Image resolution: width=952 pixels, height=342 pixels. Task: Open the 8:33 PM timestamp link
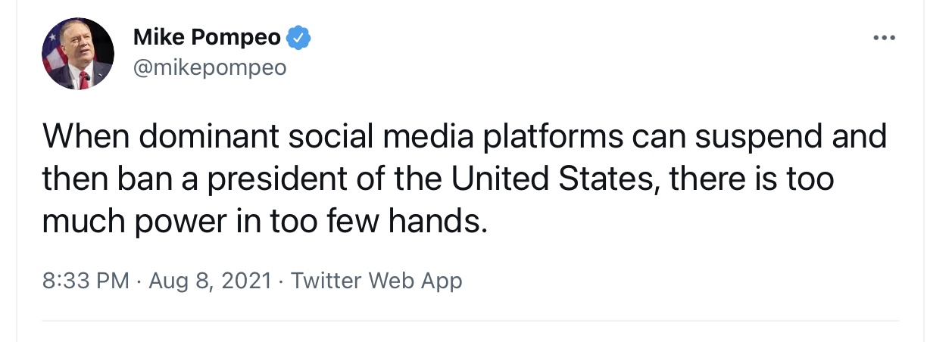coord(86,281)
